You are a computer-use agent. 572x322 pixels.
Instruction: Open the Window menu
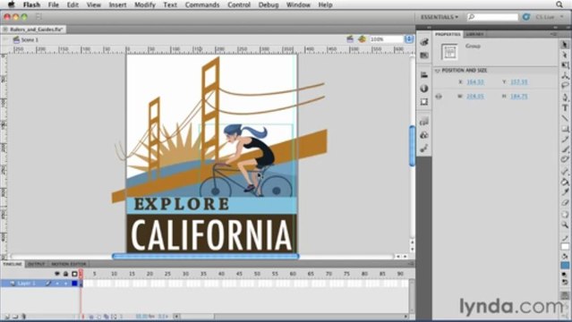click(x=298, y=4)
